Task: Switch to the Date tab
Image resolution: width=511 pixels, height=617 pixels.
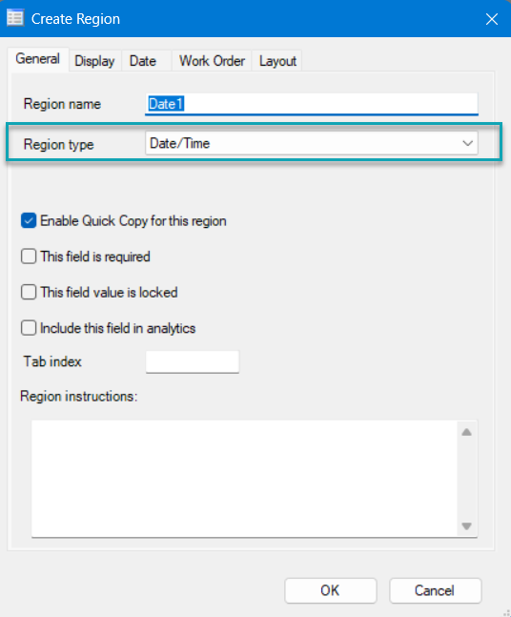Action: (143, 61)
